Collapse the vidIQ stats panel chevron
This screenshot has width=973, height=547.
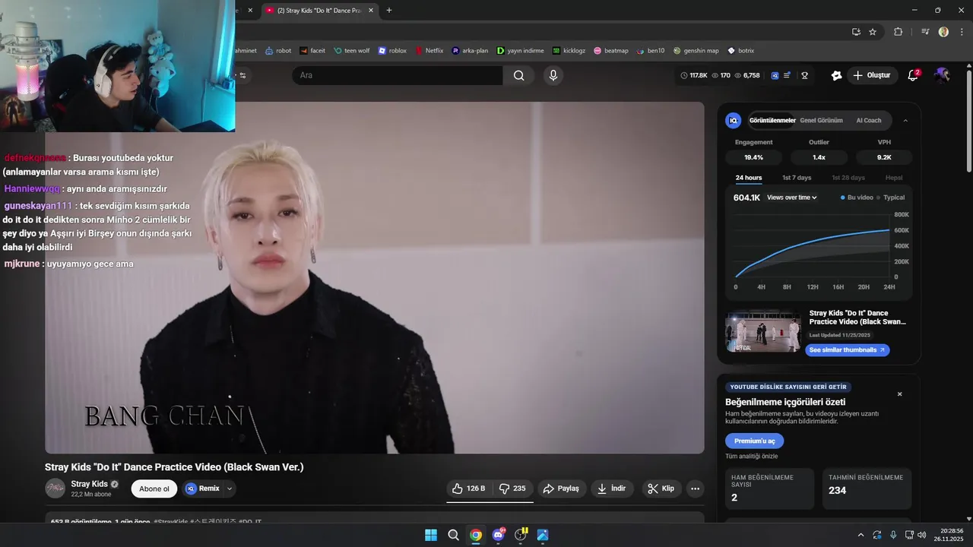[905, 120]
